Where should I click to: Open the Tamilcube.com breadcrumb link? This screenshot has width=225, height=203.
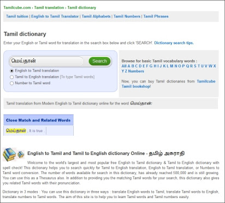[17, 8]
